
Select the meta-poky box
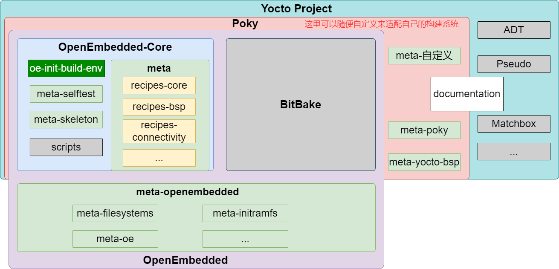pos(424,130)
